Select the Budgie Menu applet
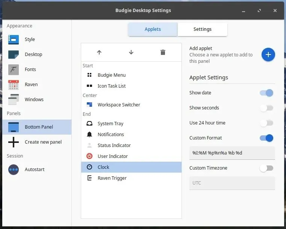286x229 pixels. pos(111,75)
